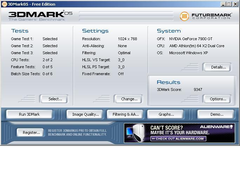
Task: Click the 'Off' Fixed Framerate value
Action: tap(121, 74)
